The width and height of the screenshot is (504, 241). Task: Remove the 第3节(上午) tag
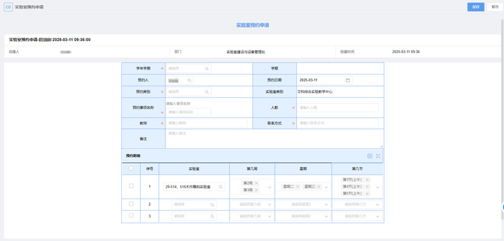click(x=368, y=180)
